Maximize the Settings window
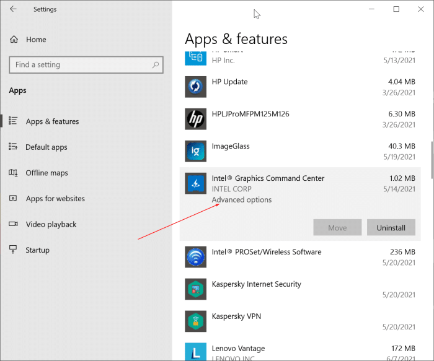434x361 pixels. click(x=396, y=9)
